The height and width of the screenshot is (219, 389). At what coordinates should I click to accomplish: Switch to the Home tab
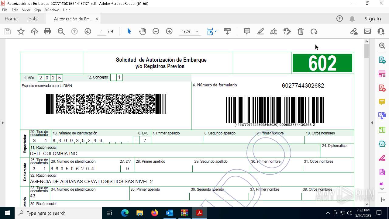pos(11,19)
